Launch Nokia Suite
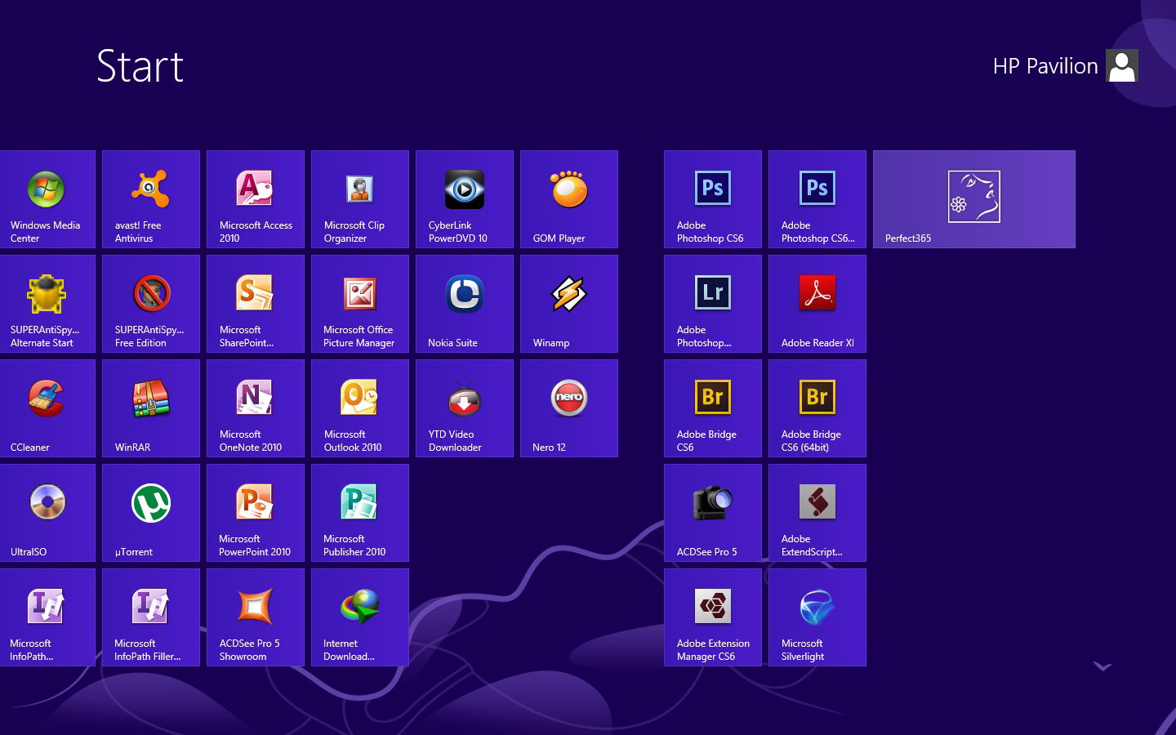Screen dimensions: 1176x735 (465, 304)
